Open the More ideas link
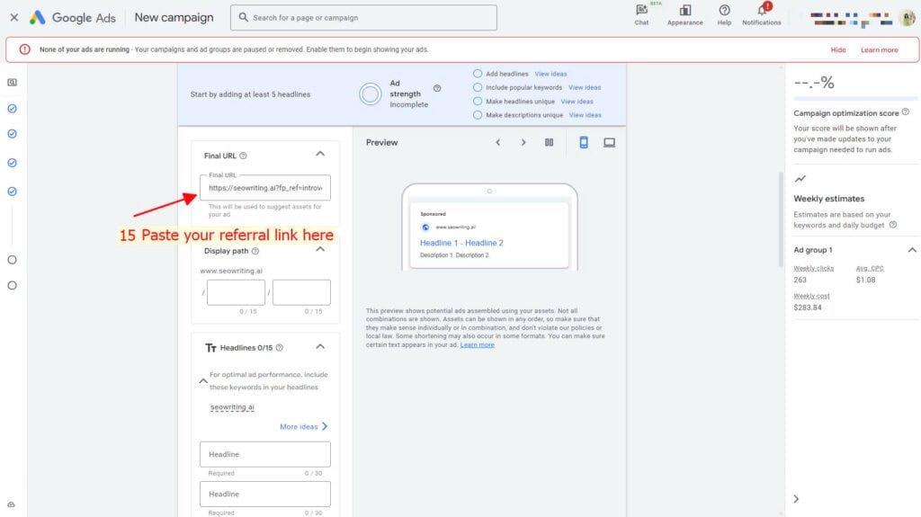 (x=304, y=426)
